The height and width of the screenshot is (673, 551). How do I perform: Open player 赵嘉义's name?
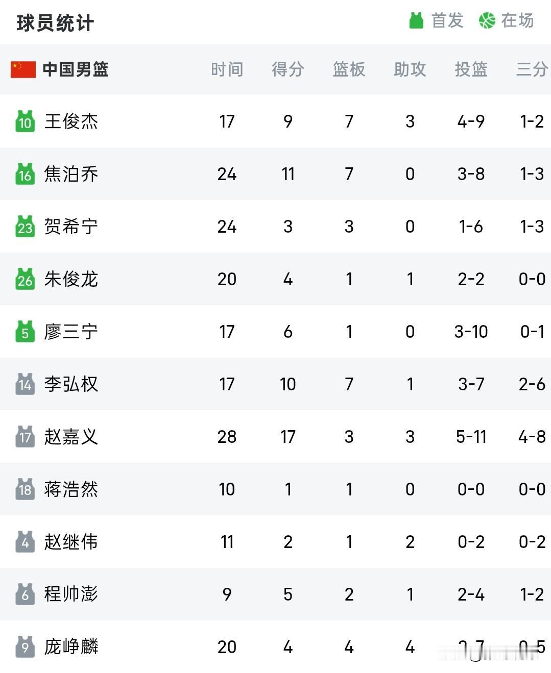pos(71,437)
